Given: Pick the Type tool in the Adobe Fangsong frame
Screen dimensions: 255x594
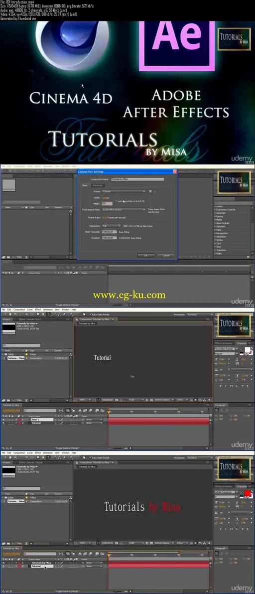Looking at the screenshot, I should (x=48, y=457).
